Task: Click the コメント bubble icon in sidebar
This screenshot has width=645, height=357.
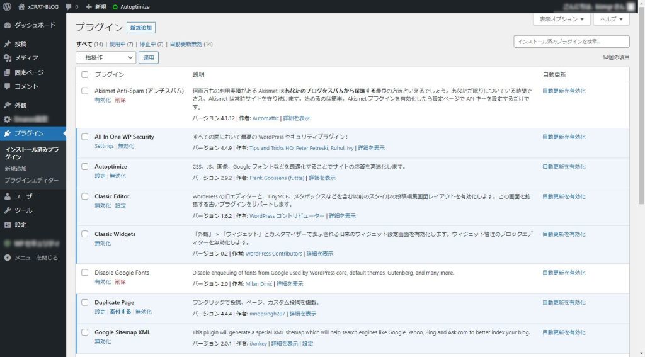Action: point(8,86)
